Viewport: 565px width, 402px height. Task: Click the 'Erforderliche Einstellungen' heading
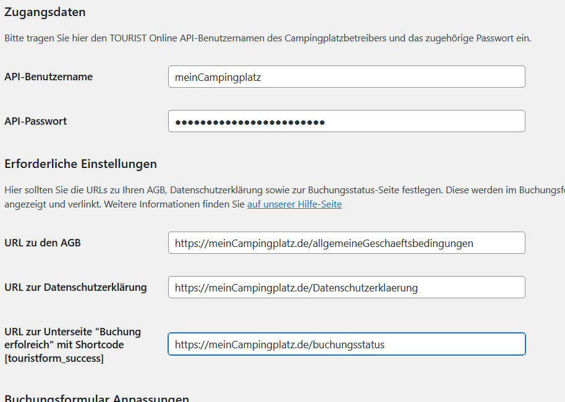[x=80, y=164]
